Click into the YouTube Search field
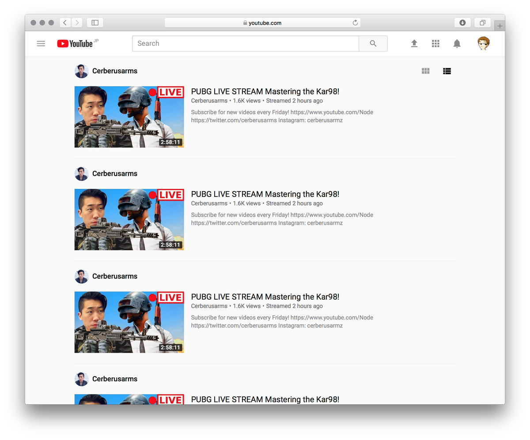The height and width of the screenshot is (440, 530). coord(246,43)
